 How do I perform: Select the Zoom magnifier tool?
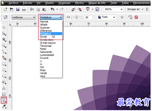(4, 46)
